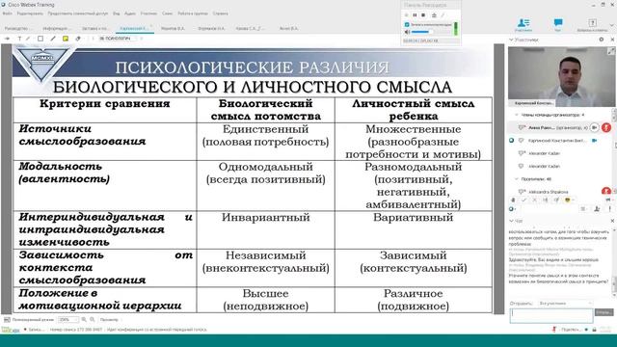Collapse the Посетители attendees group

517,179
